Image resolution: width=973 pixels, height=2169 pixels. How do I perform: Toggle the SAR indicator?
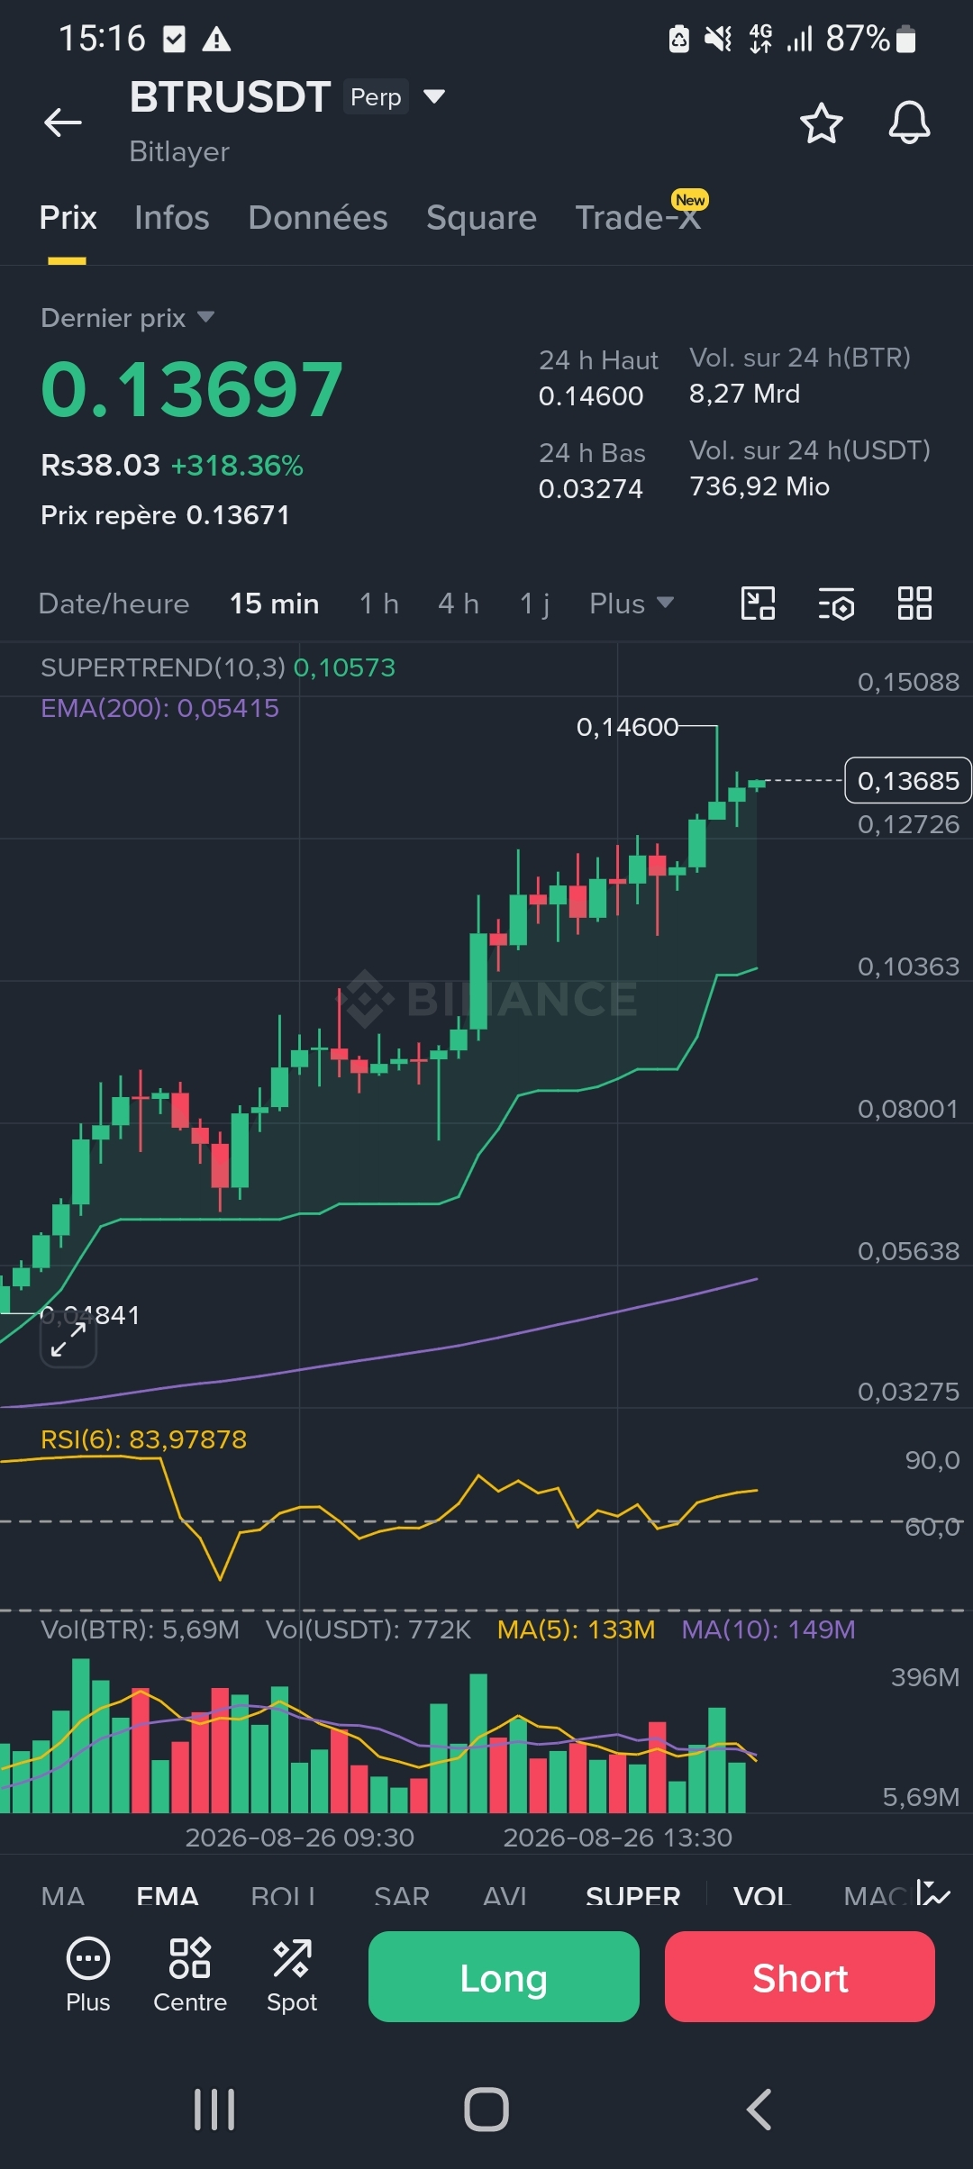pos(402,1895)
